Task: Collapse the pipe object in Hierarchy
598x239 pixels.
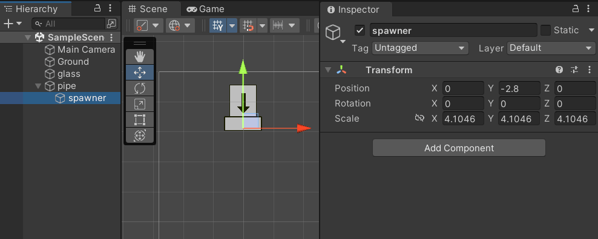Action: (x=38, y=86)
